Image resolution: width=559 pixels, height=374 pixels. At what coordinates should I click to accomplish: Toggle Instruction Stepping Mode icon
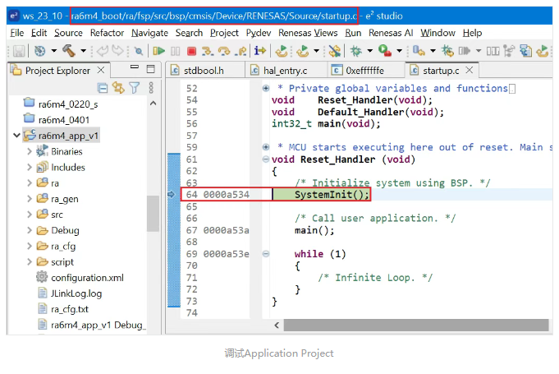260,51
